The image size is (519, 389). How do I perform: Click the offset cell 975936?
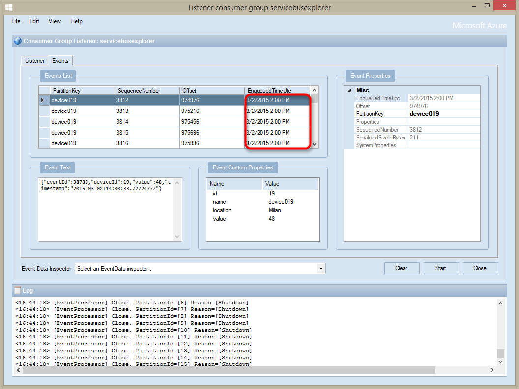[212, 143]
